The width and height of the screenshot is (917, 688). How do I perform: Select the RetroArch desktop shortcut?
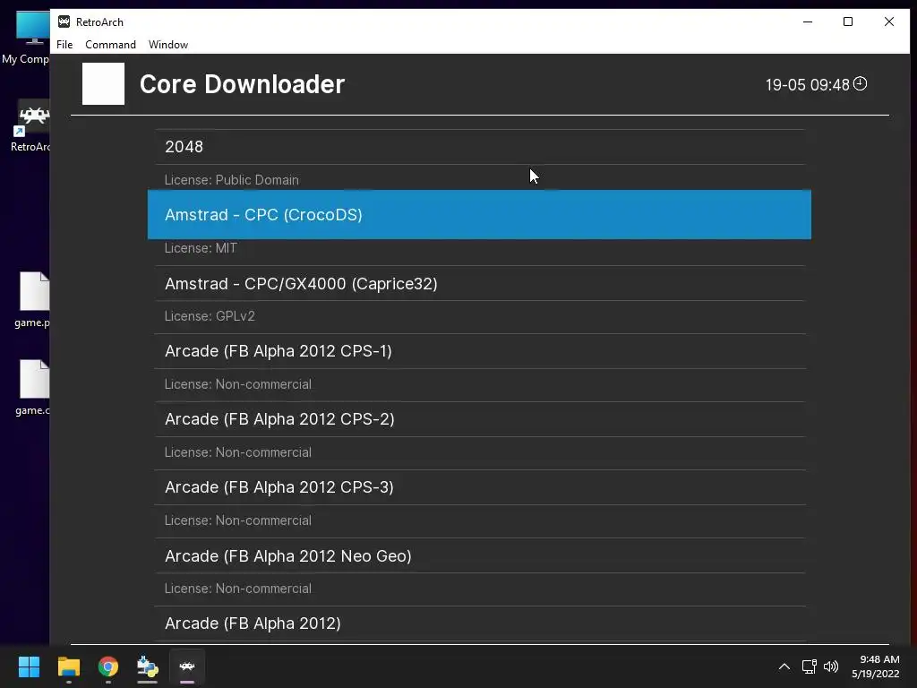point(30,126)
